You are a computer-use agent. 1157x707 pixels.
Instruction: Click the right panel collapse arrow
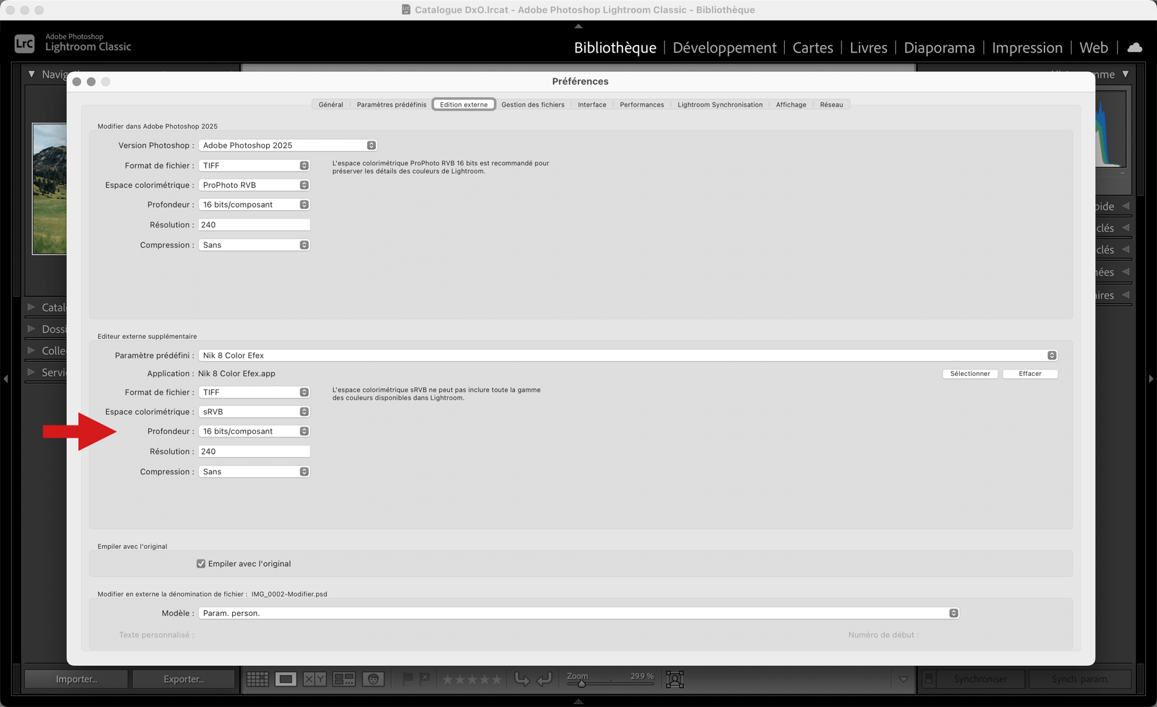(1151, 379)
